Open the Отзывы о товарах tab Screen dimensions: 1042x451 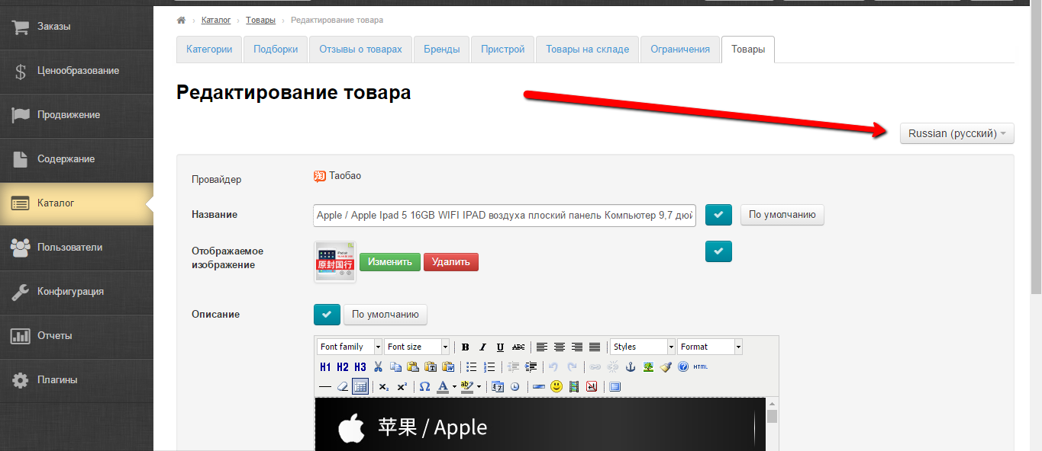(360, 50)
